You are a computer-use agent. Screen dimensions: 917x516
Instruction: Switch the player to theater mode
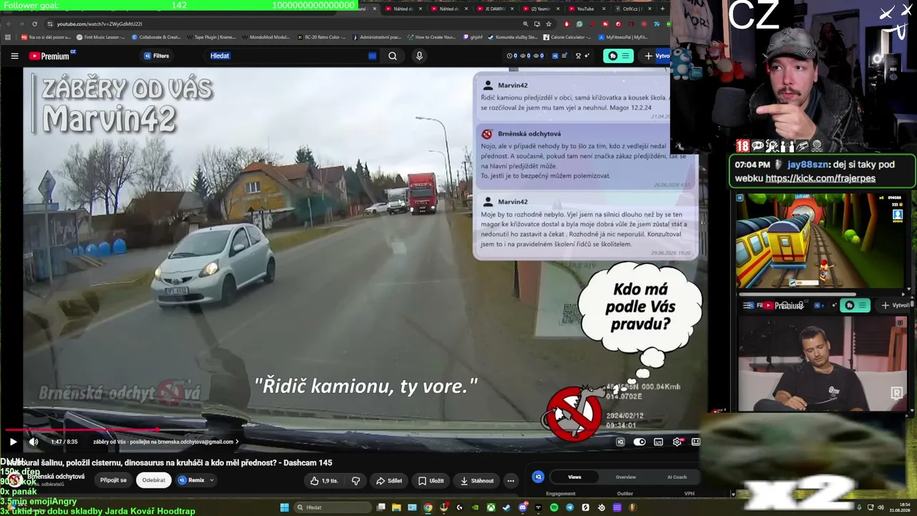tap(695, 442)
